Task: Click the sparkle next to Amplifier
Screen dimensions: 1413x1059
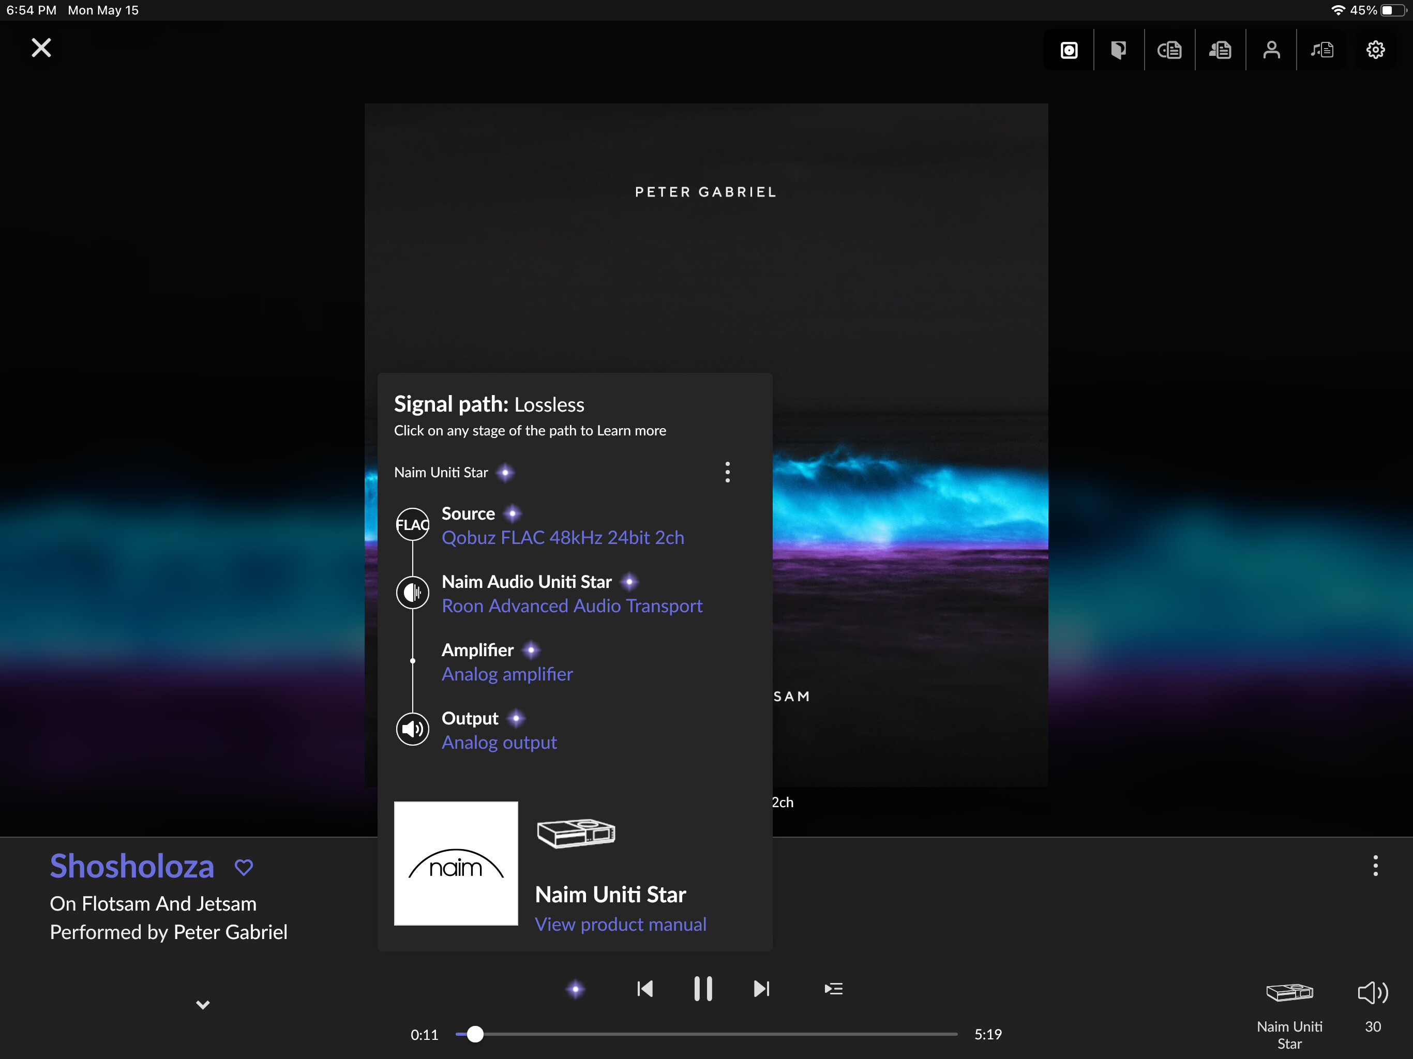Action: [x=531, y=650]
